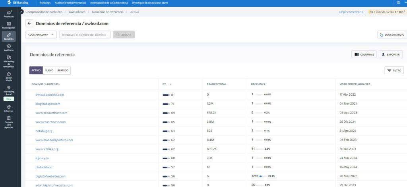Open the a.pr-cy.ru domain link

tap(42, 158)
